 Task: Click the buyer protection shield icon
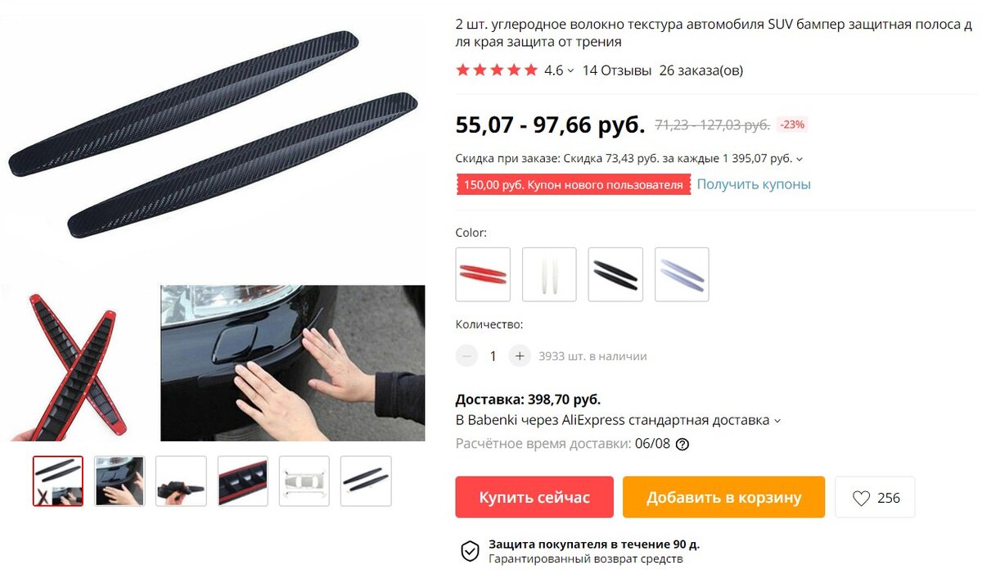(470, 551)
